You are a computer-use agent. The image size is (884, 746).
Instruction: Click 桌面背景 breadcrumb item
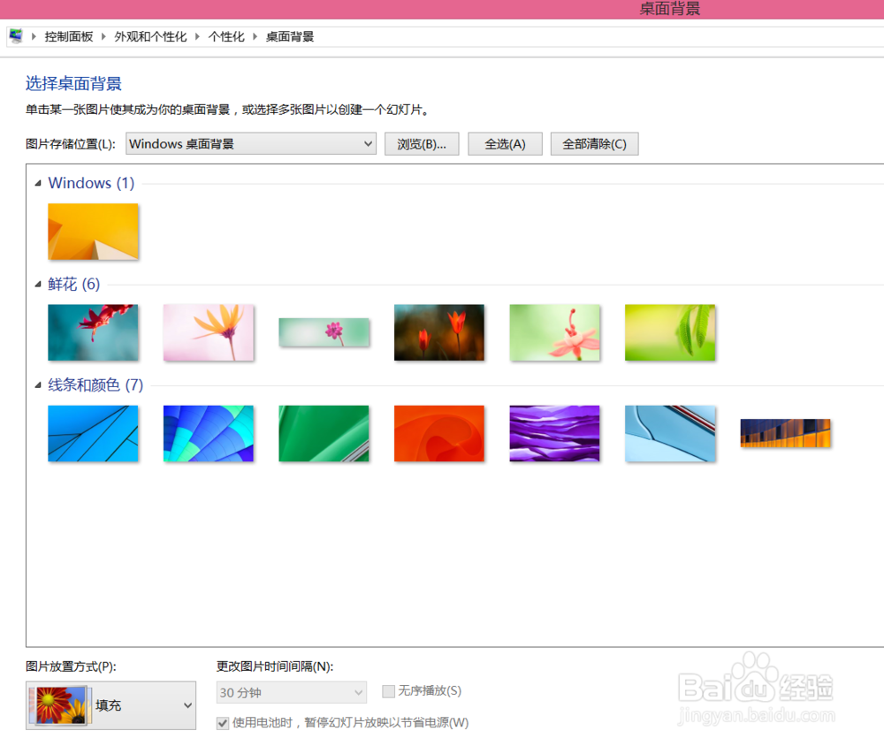click(290, 36)
